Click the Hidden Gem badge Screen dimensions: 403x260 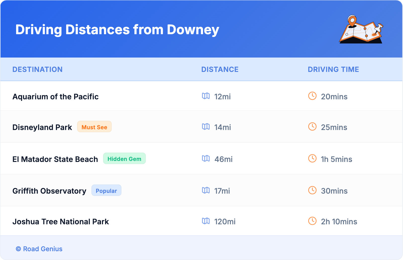[124, 159]
